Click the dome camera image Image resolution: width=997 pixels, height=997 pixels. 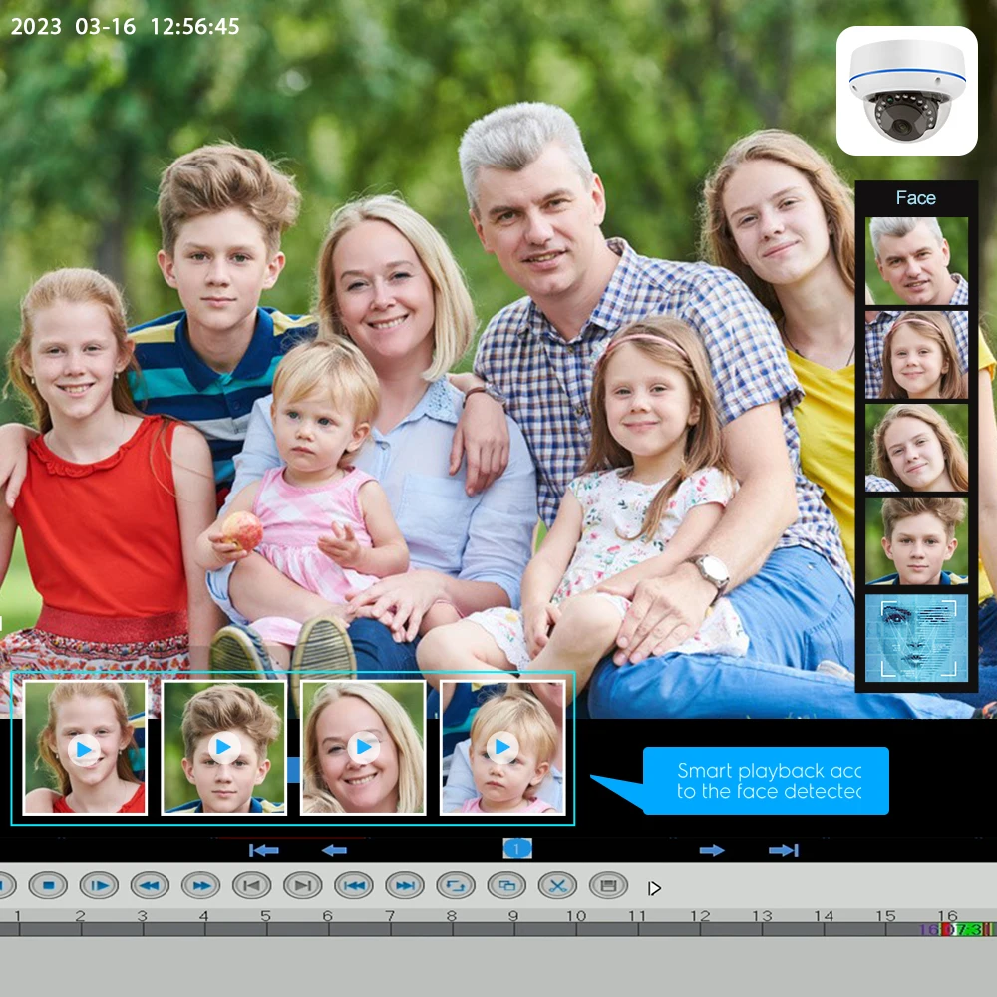tap(906, 91)
